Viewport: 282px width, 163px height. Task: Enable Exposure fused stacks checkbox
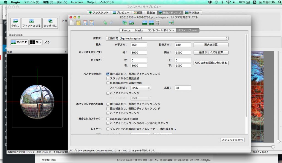coord(108,119)
